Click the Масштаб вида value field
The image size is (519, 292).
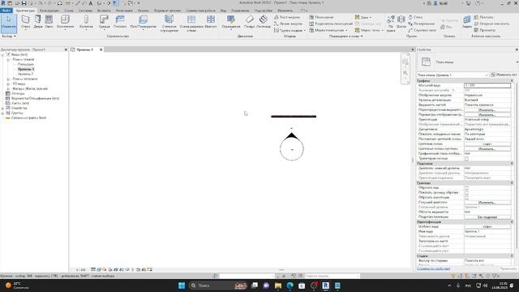pos(487,85)
